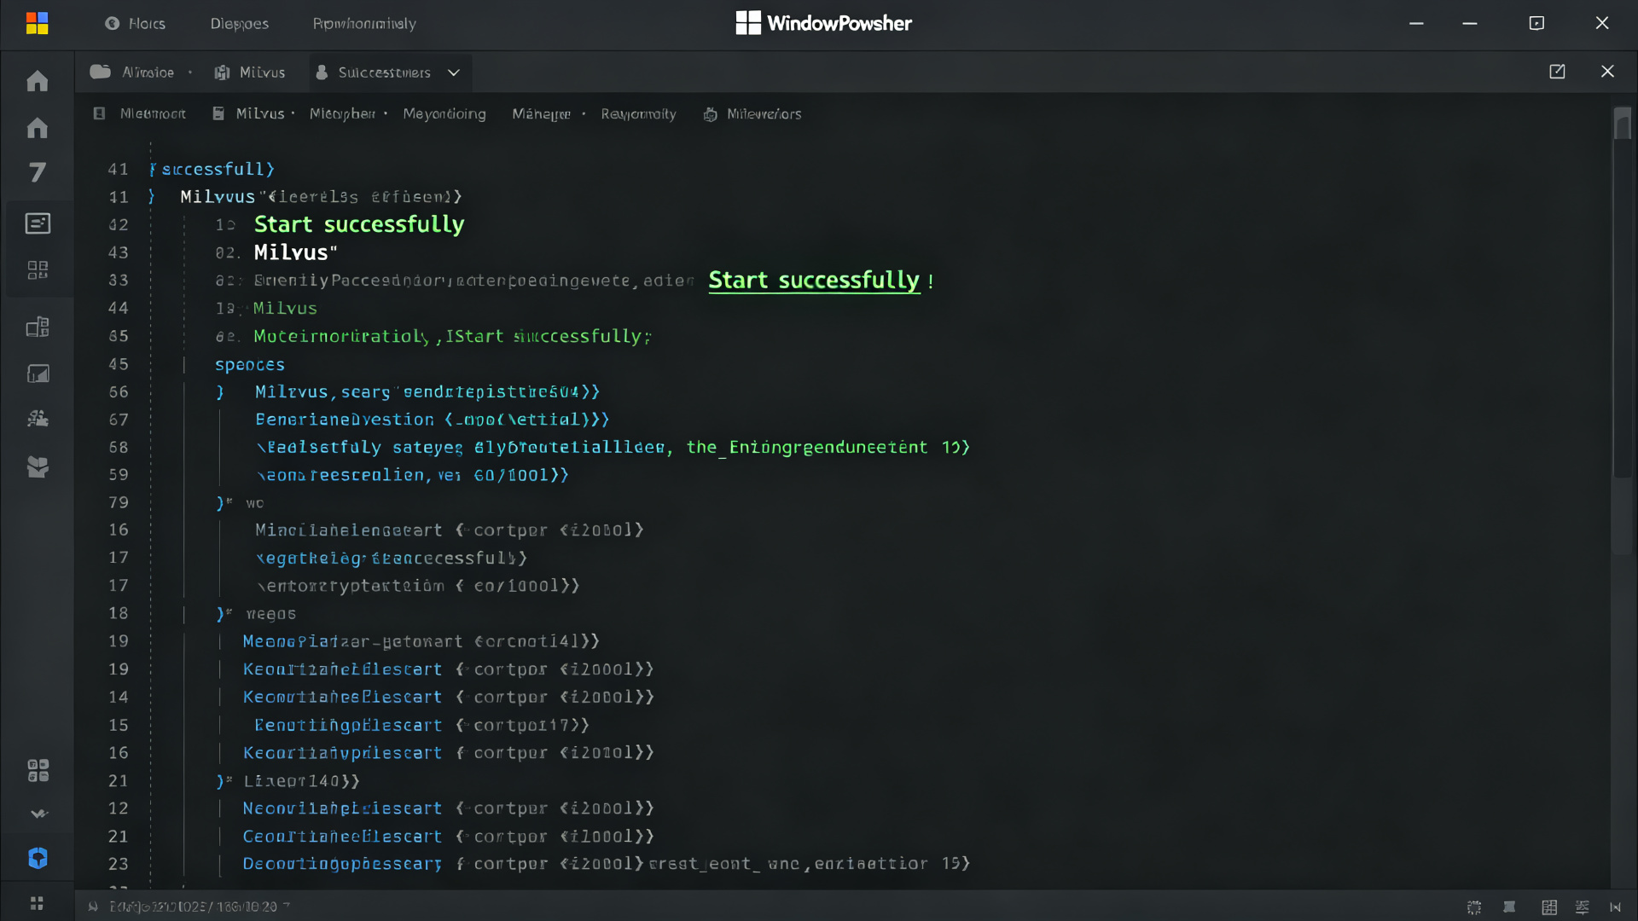This screenshot has width=1638, height=921.
Task: Click the spepces keyword line
Action: click(249, 365)
